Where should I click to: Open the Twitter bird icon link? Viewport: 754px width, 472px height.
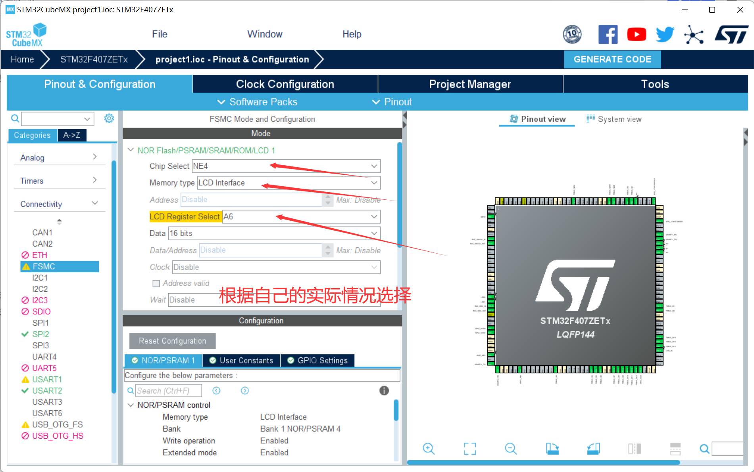pyautogui.click(x=665, y=34)
